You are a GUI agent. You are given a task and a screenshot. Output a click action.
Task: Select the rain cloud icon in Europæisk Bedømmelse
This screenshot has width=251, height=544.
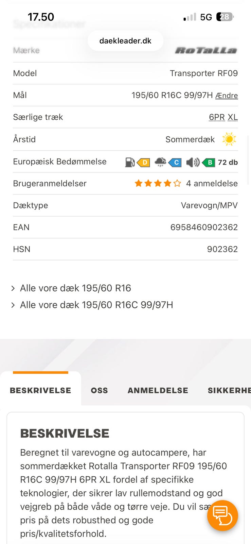(160, 162)
